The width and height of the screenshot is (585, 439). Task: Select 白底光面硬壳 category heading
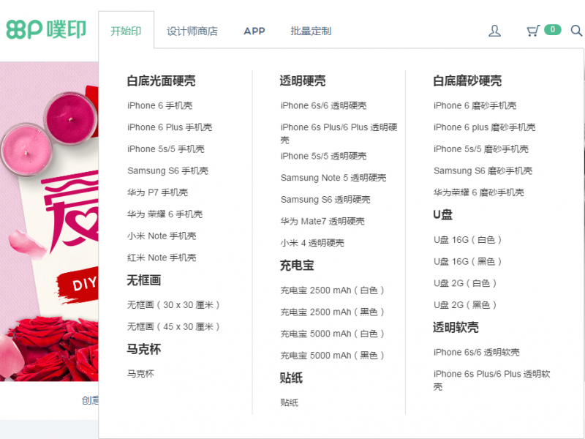click(161, 80)
